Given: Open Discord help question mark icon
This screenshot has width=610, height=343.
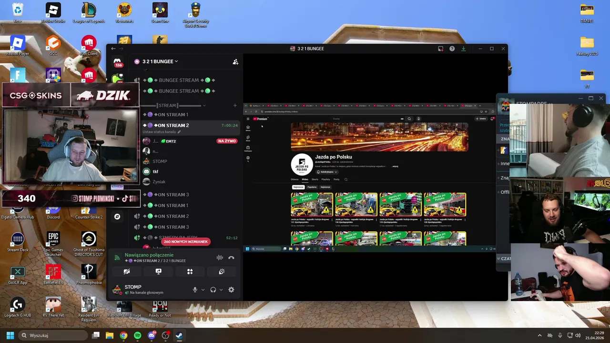Looking at the screenshot, I should 452,49.
